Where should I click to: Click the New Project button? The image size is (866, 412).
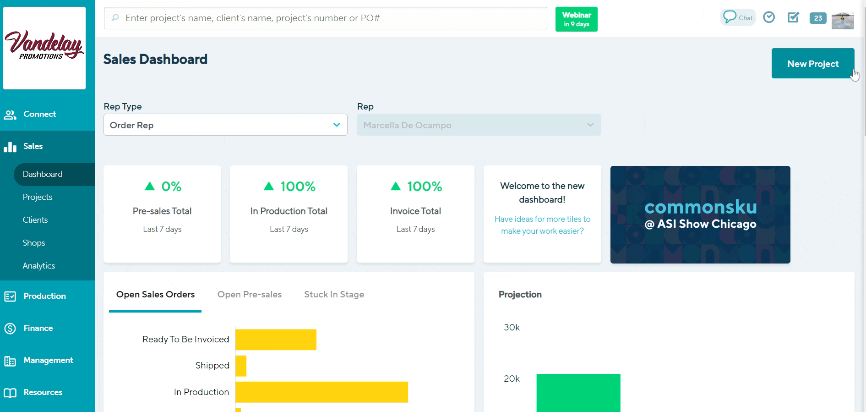click(813, 63)
